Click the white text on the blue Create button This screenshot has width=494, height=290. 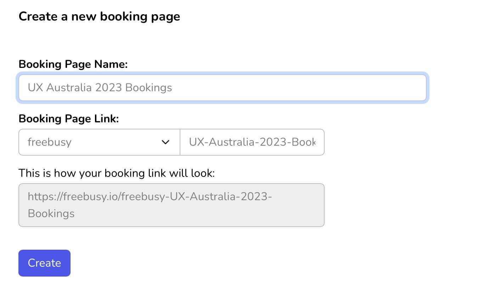tap(44, 263)
